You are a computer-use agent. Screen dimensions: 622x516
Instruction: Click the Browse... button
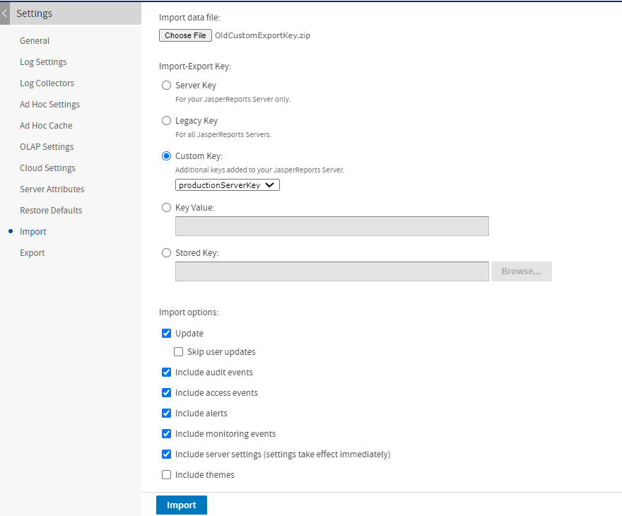point(521,271)
